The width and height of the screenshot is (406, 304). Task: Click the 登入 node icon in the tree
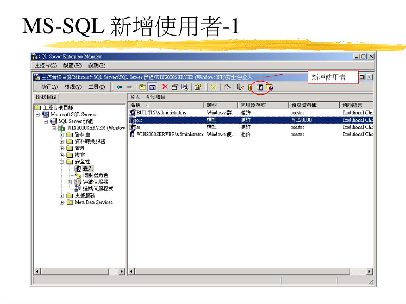click(x=78, y=169)
